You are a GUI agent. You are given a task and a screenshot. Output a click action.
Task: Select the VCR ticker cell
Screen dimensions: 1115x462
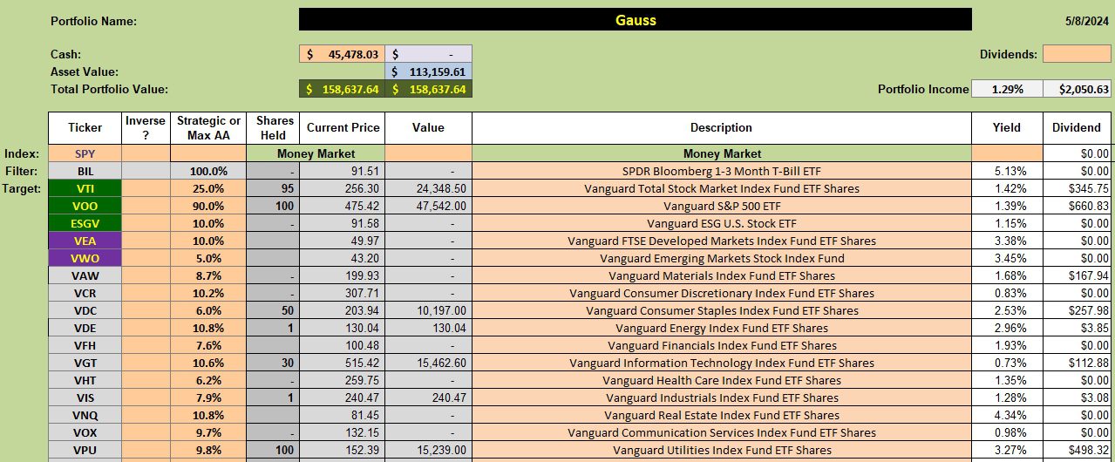tap(85, 293)
